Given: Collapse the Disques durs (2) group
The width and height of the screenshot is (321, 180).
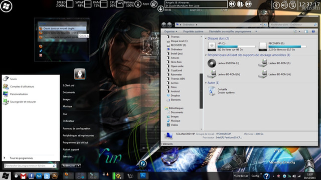Looking at the screenshot, I should 206,38.
